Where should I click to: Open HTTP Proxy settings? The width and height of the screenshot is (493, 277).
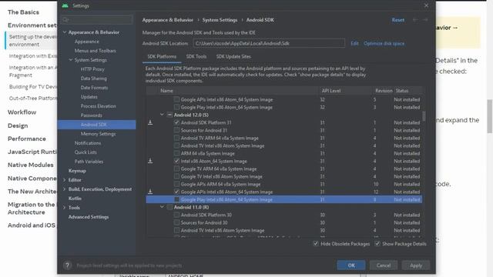[92, 69]
